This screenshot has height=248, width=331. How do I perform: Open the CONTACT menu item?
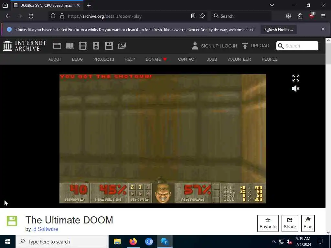[187, 59]
